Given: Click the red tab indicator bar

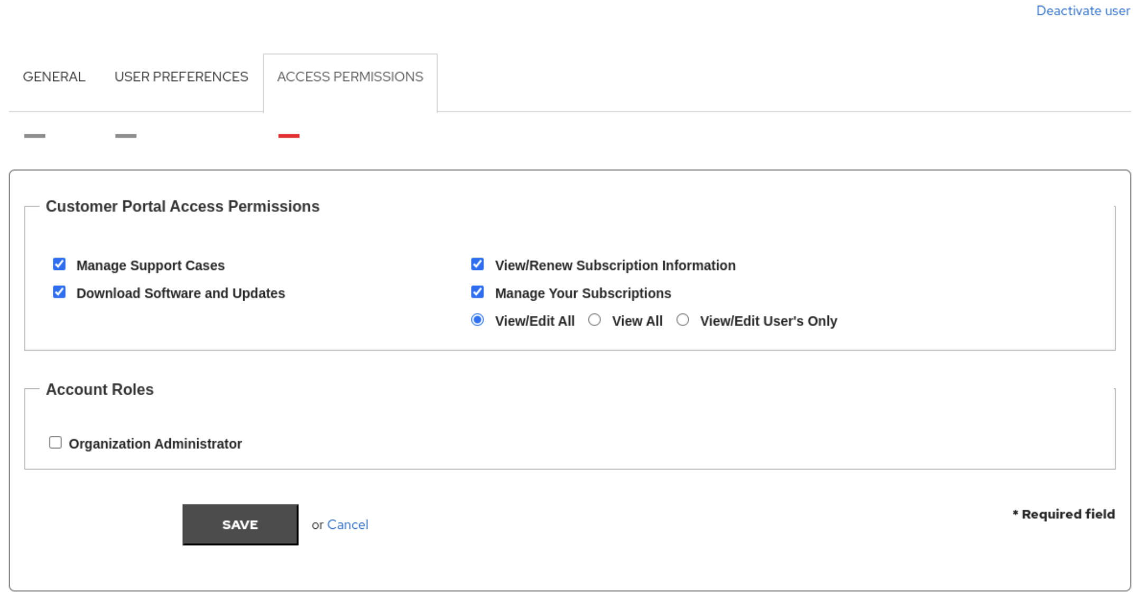Looking at the screenshot, I should 289,136.
